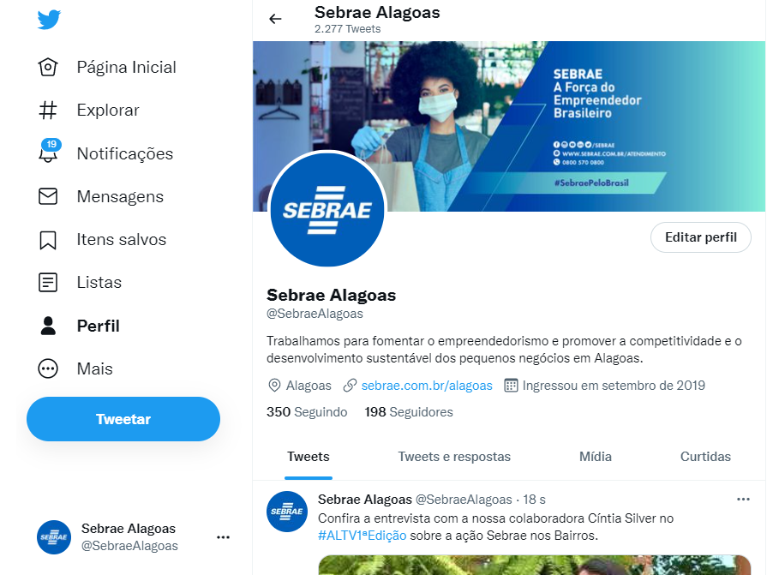Open Página Inicial home icon
The height and width of the screenshot is (575, 779).
(x=48, y=67)
